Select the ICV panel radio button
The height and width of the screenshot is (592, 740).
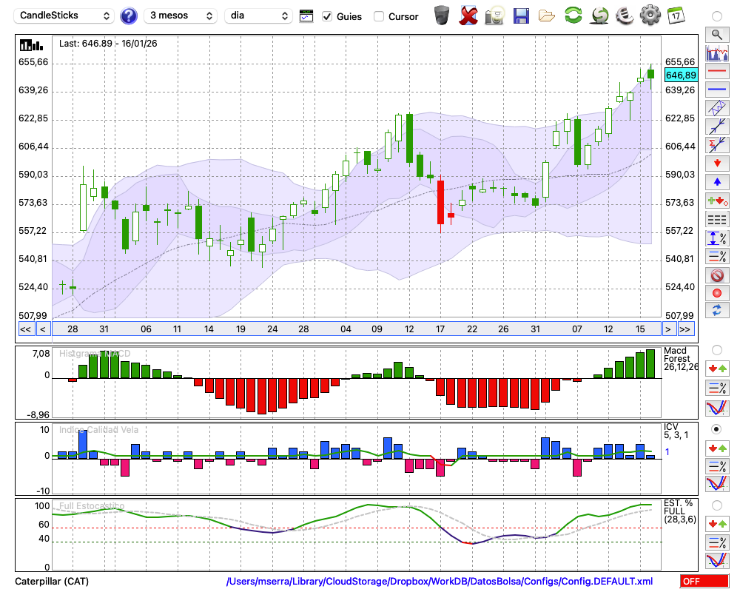click(717, 429)
